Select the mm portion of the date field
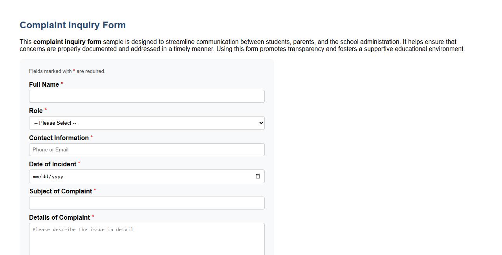Image resolution: width=502 pixels, height=255 pixels. (x=37, y=177)
